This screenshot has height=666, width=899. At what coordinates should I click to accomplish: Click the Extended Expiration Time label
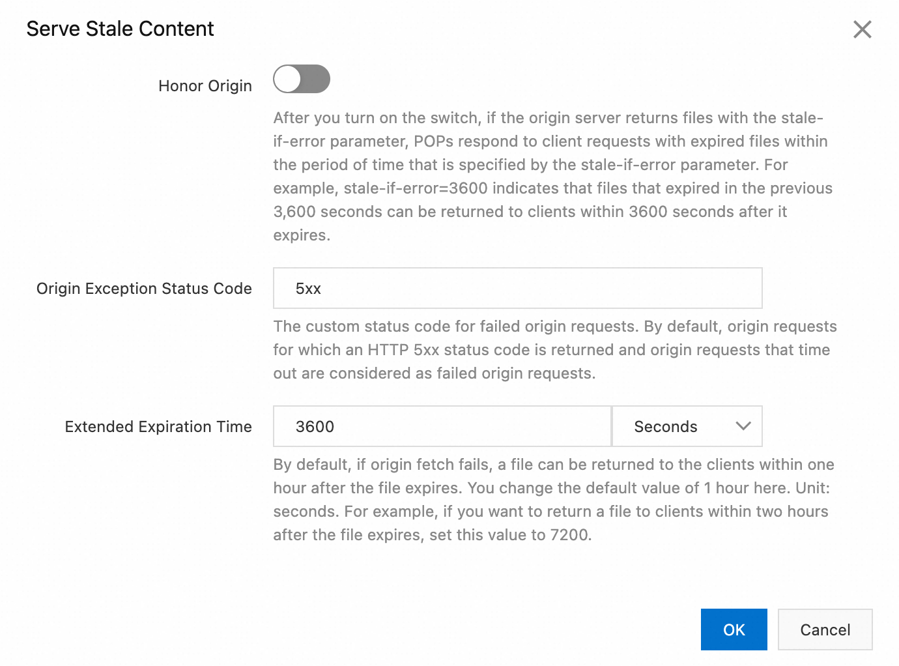tap(158, 427)
